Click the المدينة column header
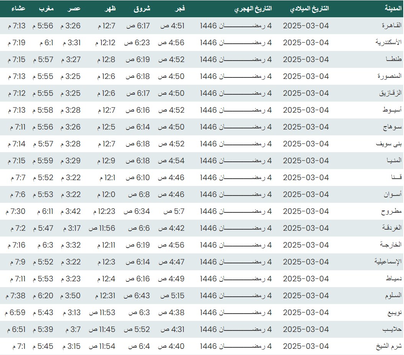 click(393, 8)
